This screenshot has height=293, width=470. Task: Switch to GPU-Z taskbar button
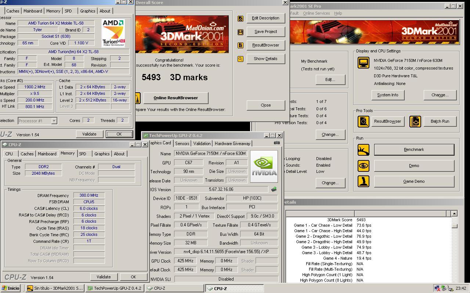point(115,288)
